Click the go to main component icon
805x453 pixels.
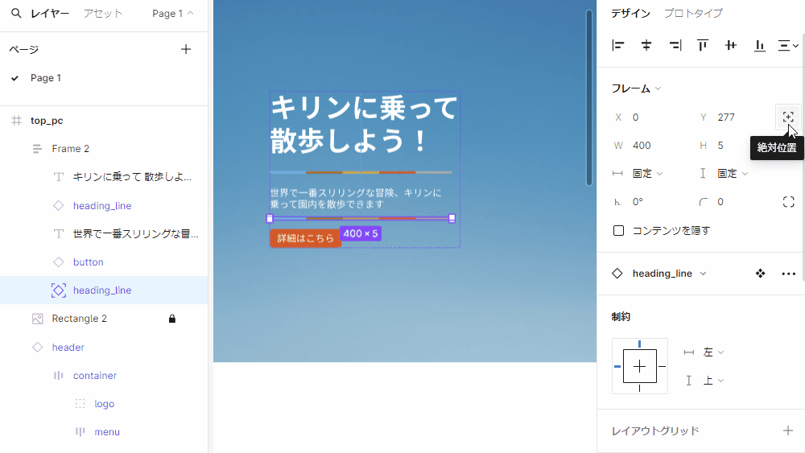pyautogui.click(x=761, y=274)
